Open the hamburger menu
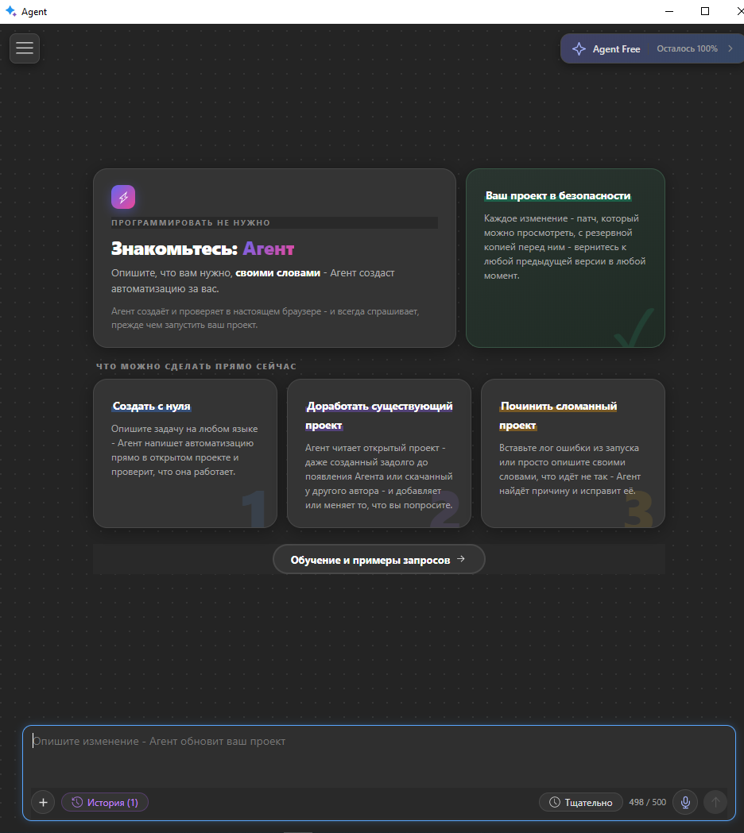Viewport: 744px width, 833px height. [25, 48]
